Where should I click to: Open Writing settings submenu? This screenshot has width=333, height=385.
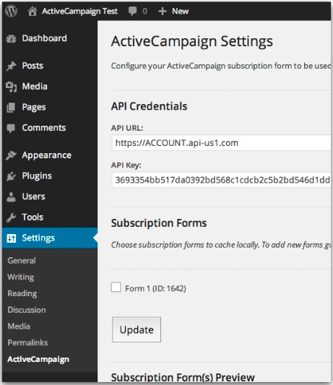pos(21,277)
